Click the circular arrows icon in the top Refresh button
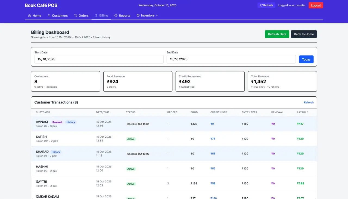Image resolution: width=348 pixels, height=199 pixels. point(261,5)
